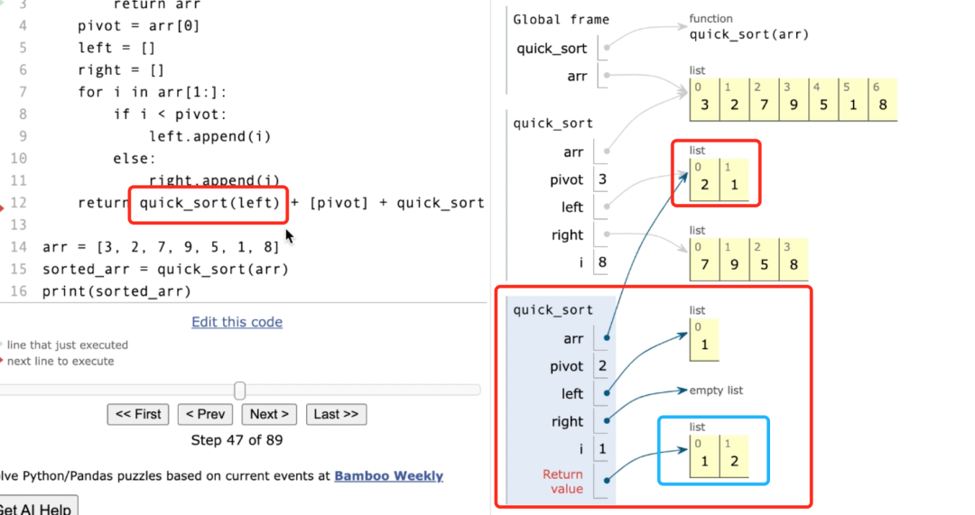Viewport: 975px width, 515px height.
Task: Click value 8 at index 6 of global list
Action: click(x=882, y=105)
